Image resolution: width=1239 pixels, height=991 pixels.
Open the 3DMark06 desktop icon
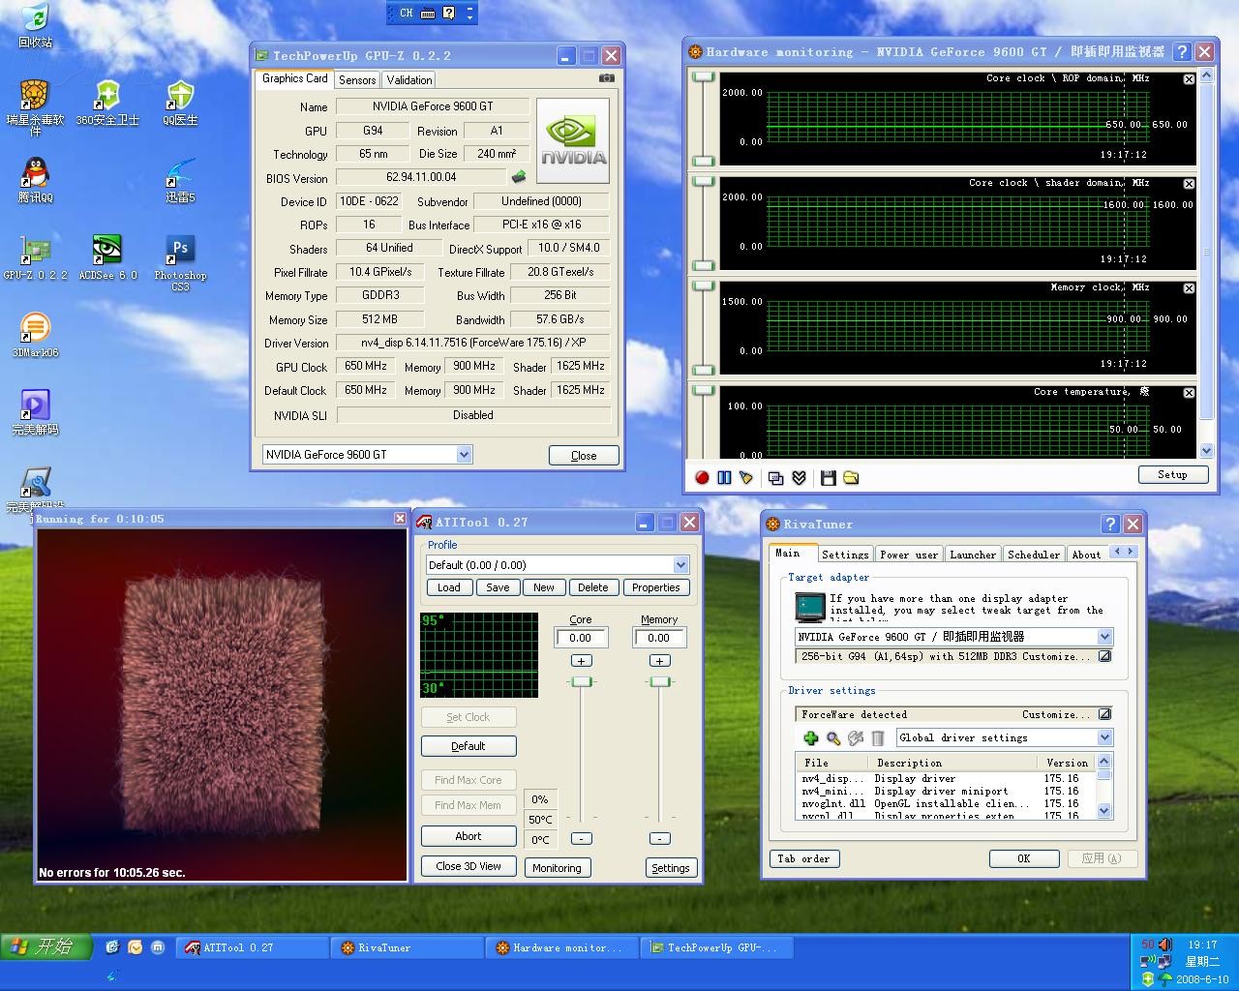35,335
